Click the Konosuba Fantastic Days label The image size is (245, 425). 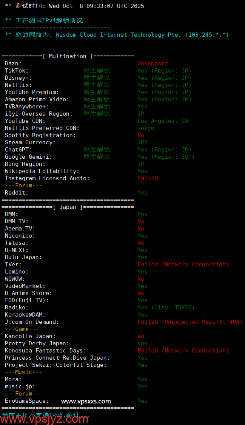[x=45, y=351]
